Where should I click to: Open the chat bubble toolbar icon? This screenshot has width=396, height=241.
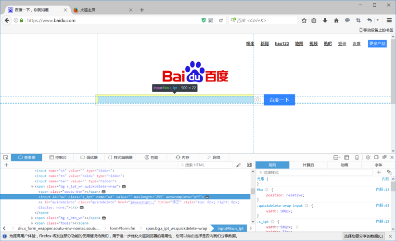tap(347, 20)
